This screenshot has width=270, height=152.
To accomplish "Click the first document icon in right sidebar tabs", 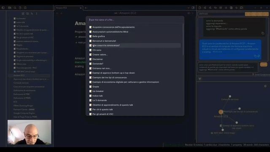I will 200,8.
